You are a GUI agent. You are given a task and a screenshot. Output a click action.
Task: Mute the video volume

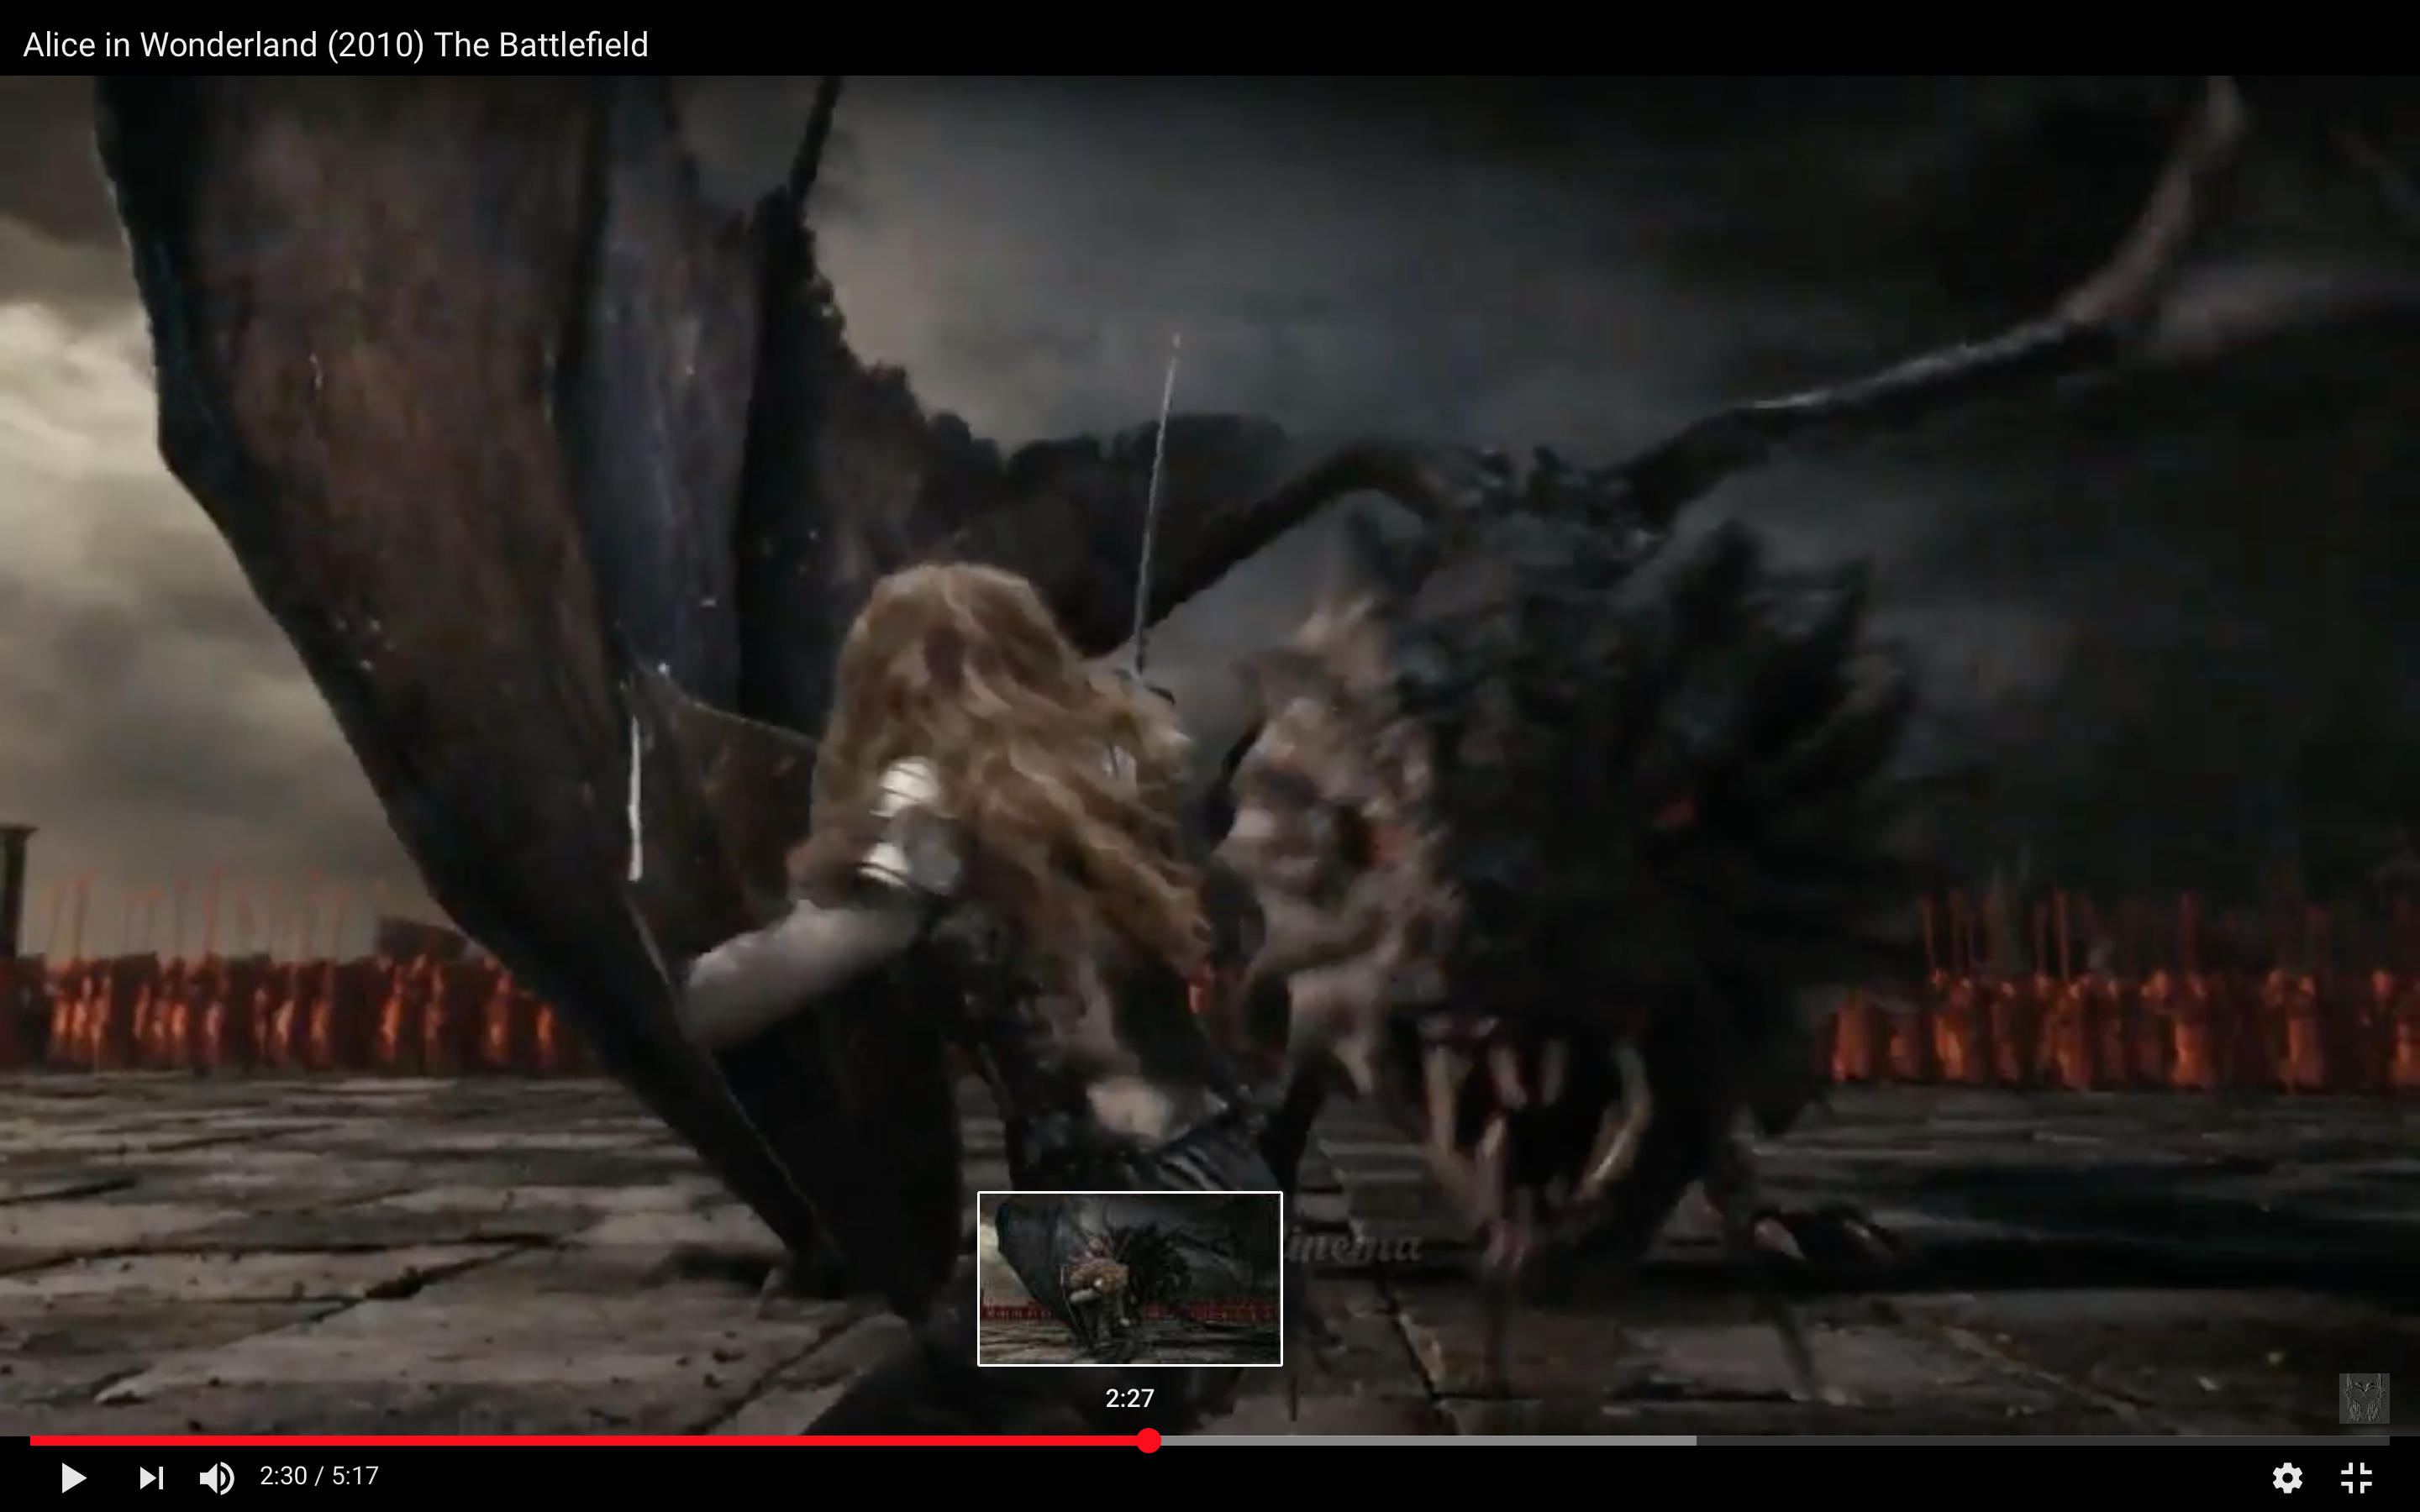[x=217, y=1477]
